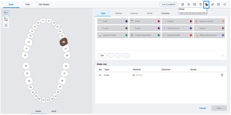The height and width of the screenshot is (115, 231).
Task: Click the trash icon in the top toolbar
Action: click(x=200, y=5)
